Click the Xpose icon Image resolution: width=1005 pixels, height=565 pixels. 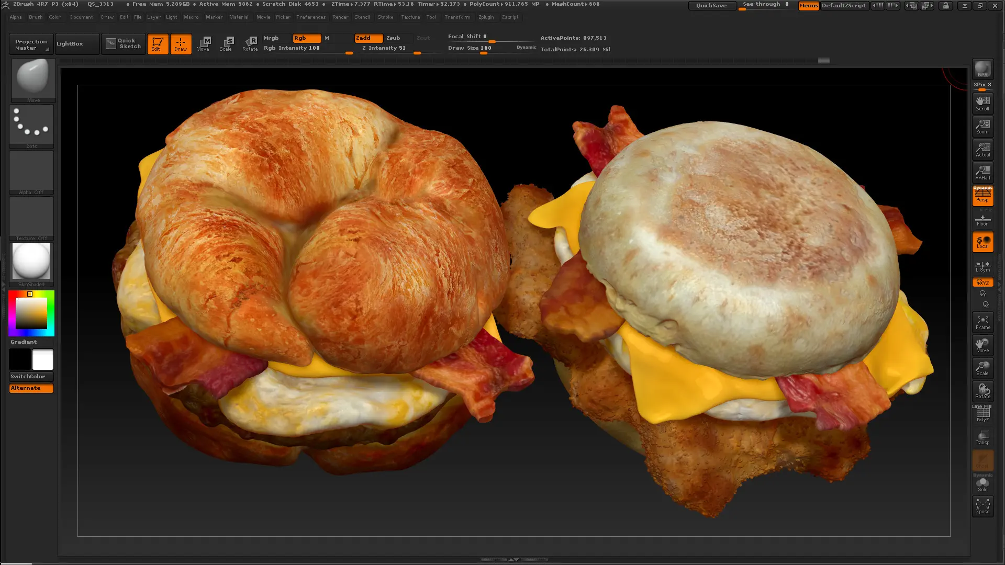click(x=982, y=506)
